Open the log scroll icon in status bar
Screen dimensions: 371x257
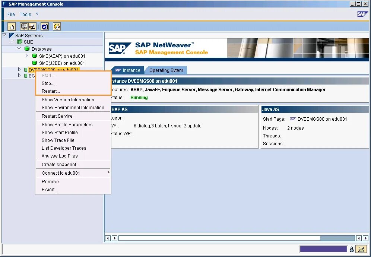(x=361, y=249)
